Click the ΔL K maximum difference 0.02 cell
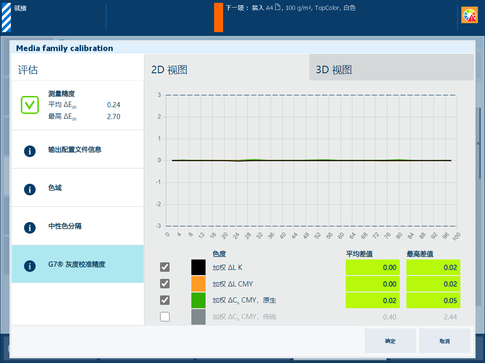The height and width of the screenshot is (363, 485). click(x=433, y=268)
